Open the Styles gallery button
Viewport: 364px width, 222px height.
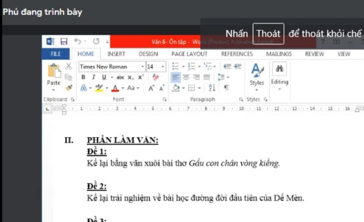(257, 77)
